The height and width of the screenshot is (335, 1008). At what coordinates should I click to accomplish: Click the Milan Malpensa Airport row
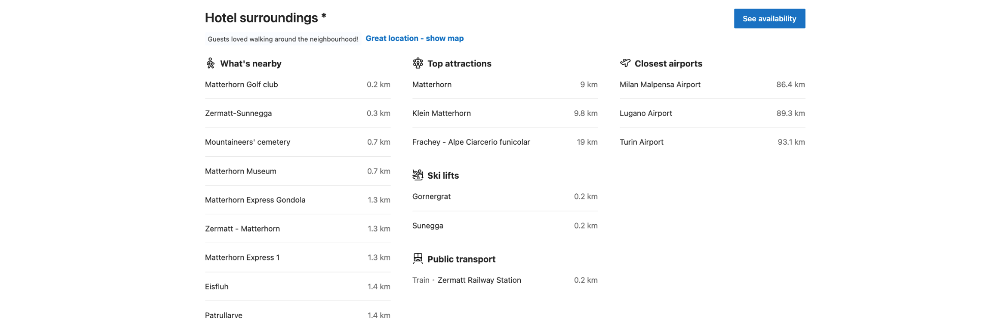pyautogui.click(x=712, y=85)
